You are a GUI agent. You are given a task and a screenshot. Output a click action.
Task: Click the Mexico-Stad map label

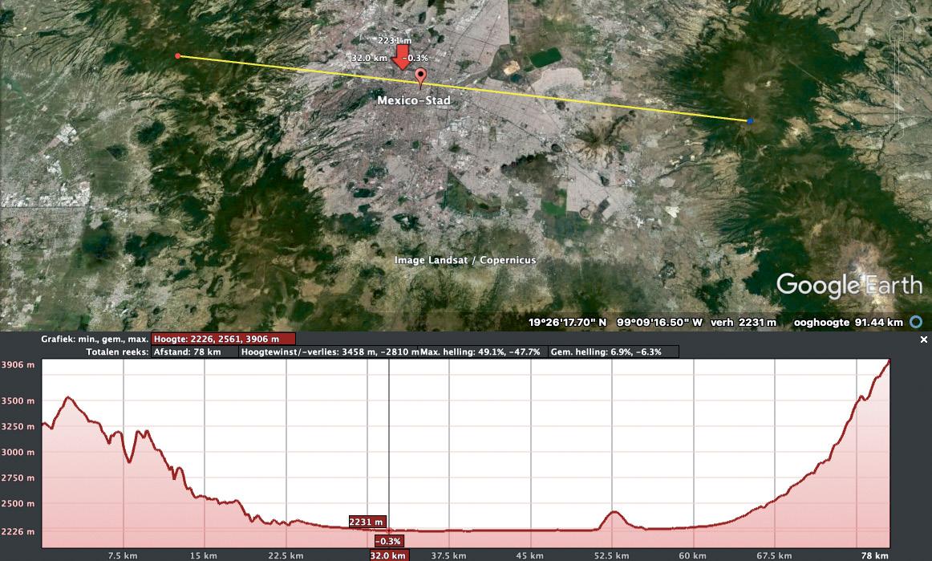414,100
